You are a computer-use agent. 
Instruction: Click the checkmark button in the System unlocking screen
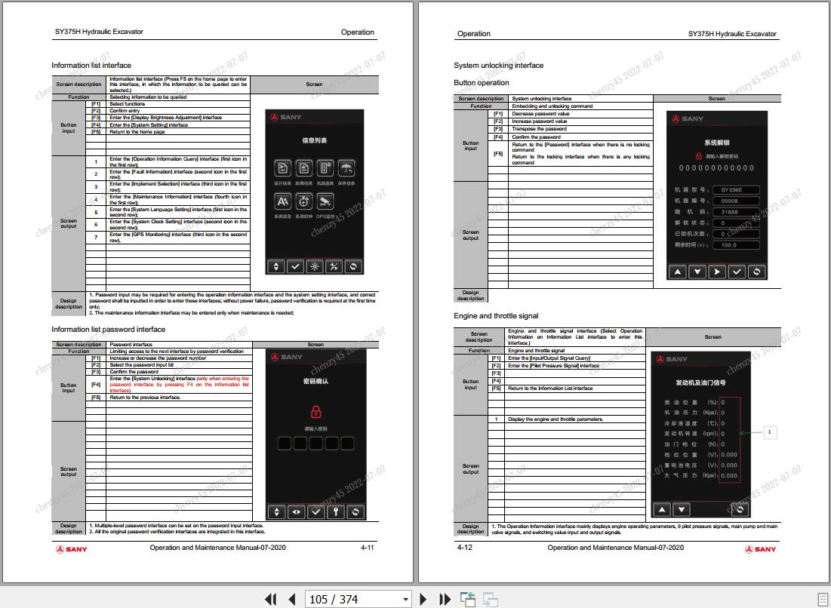737,272
